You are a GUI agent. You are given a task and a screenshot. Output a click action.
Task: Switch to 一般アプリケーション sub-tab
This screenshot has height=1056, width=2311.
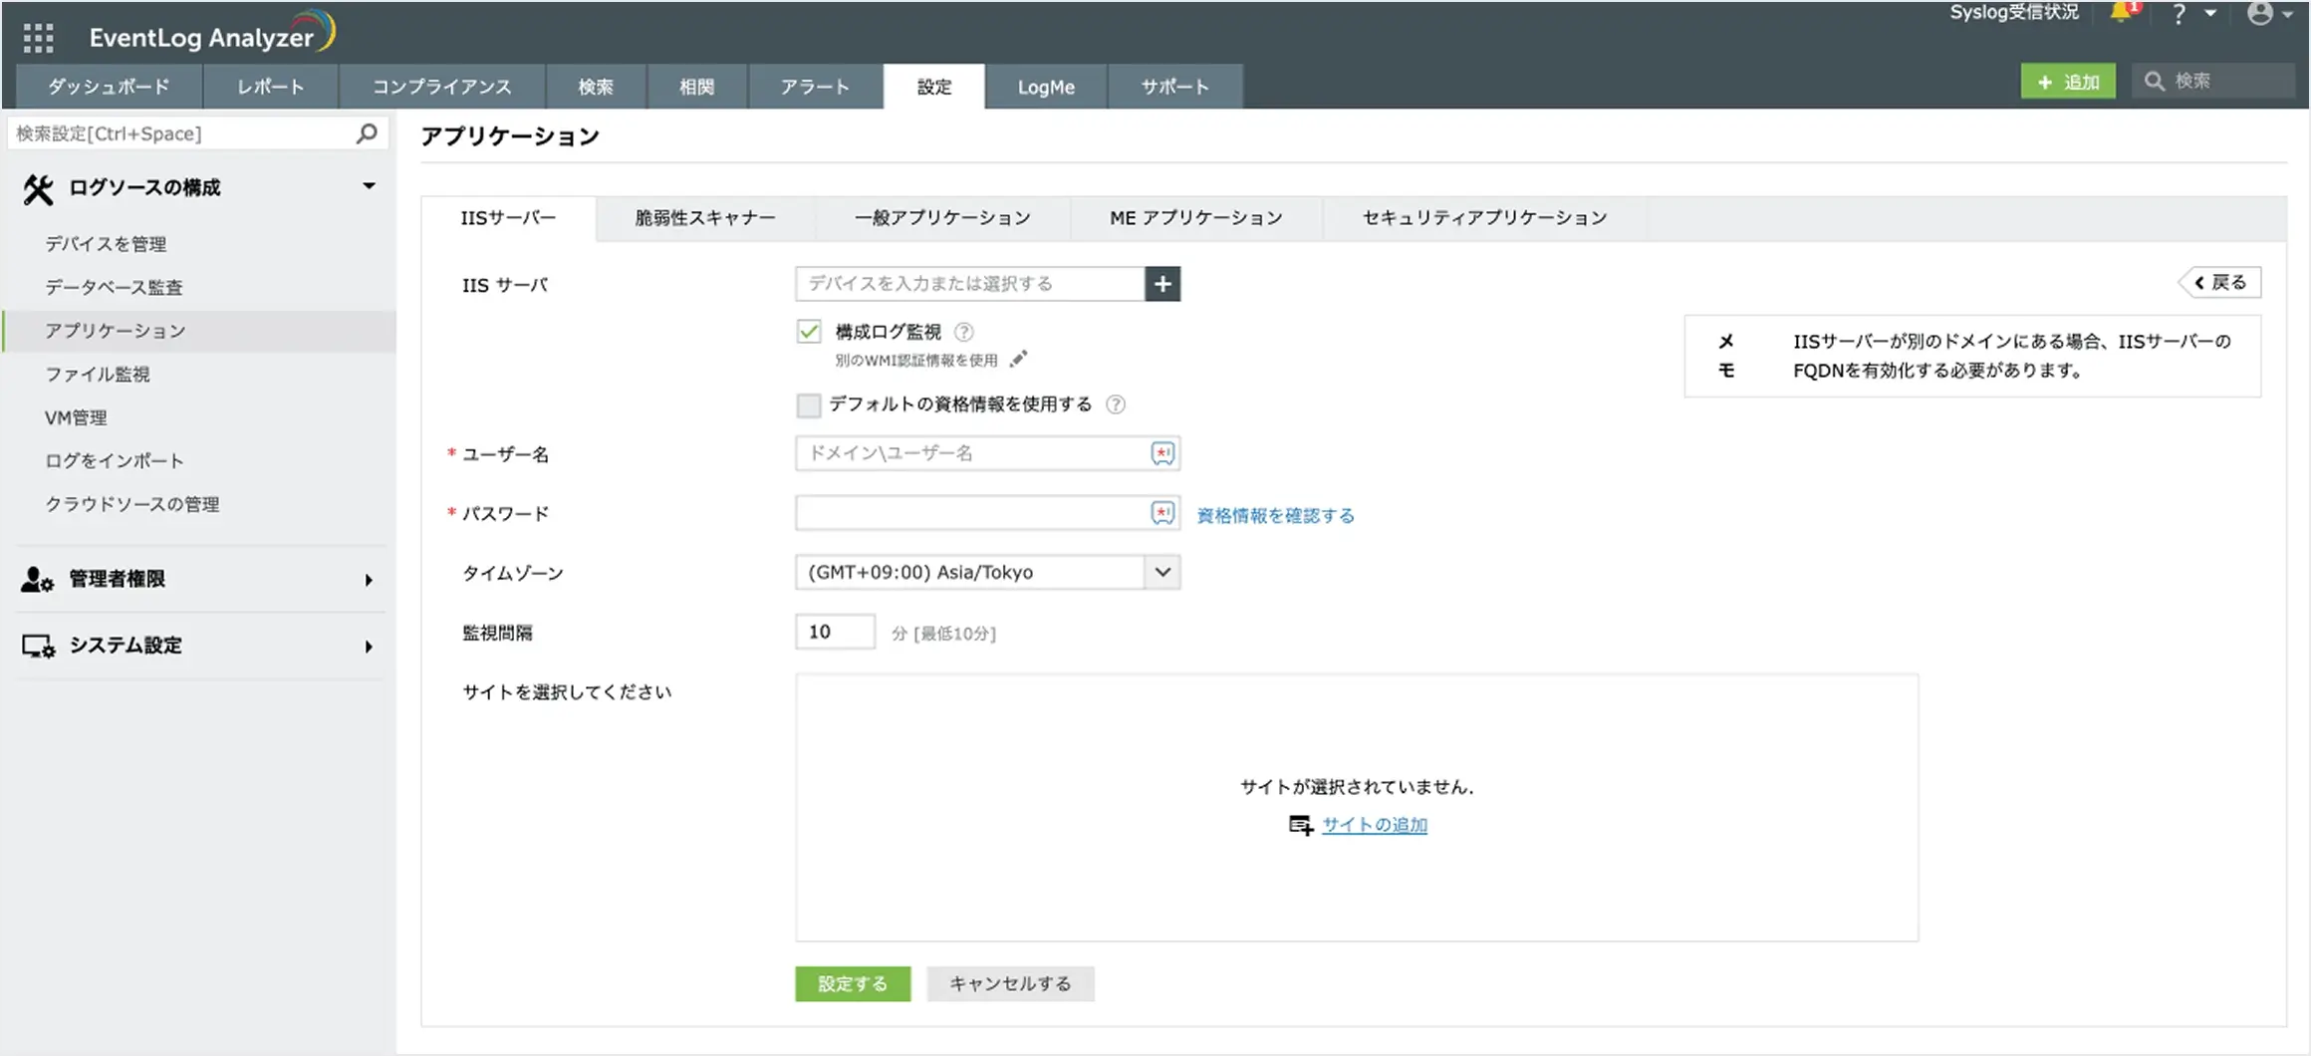click(x=942, y=218)
